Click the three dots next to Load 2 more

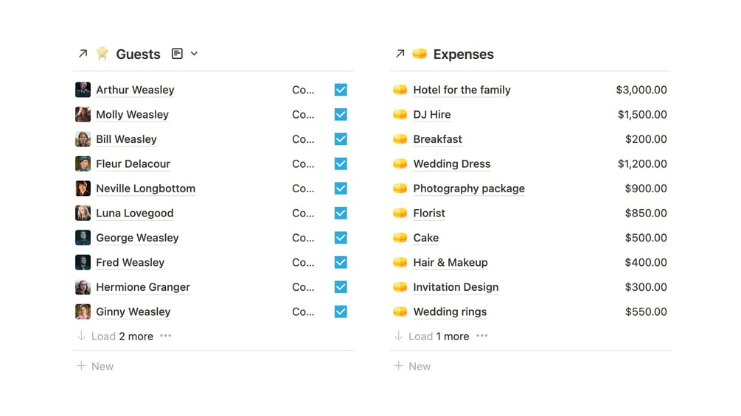tap(166, 336)
